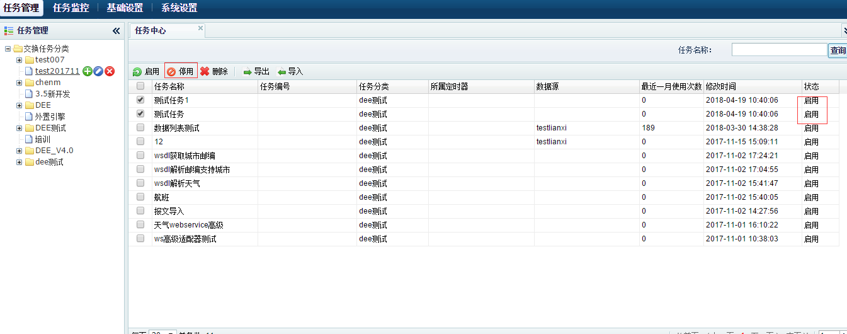
Task: Select the chenm folder in tree
Action: click(x=48, y=83)
